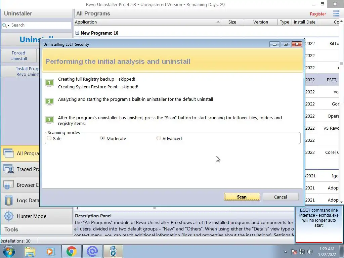Open Windows Explorer from the taskbar
Viewport: 344px width, 258px height.
[30, 251]
